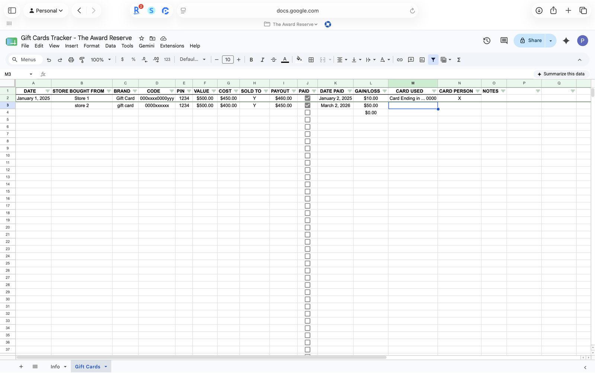Open the Format menu

91,46
